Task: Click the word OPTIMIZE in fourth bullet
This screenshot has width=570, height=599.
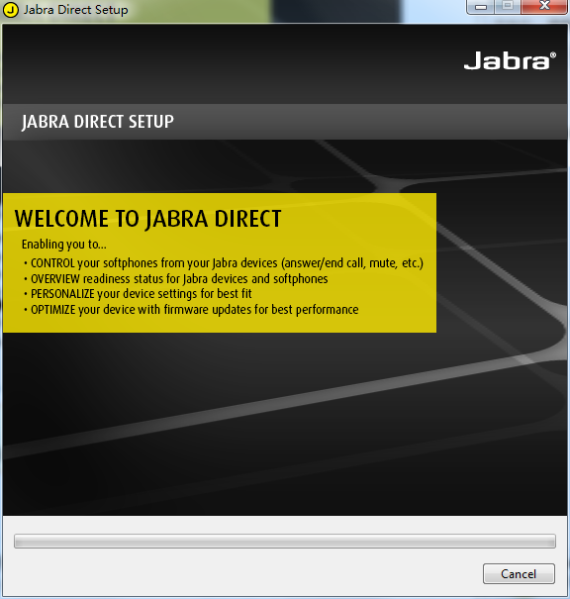Action: pos(53,310)
